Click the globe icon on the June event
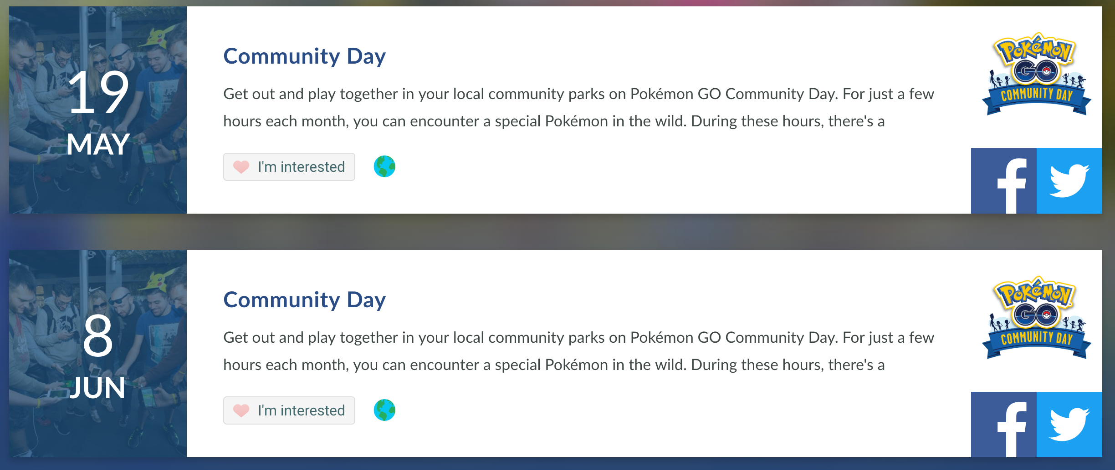 [x=384, y=410]
